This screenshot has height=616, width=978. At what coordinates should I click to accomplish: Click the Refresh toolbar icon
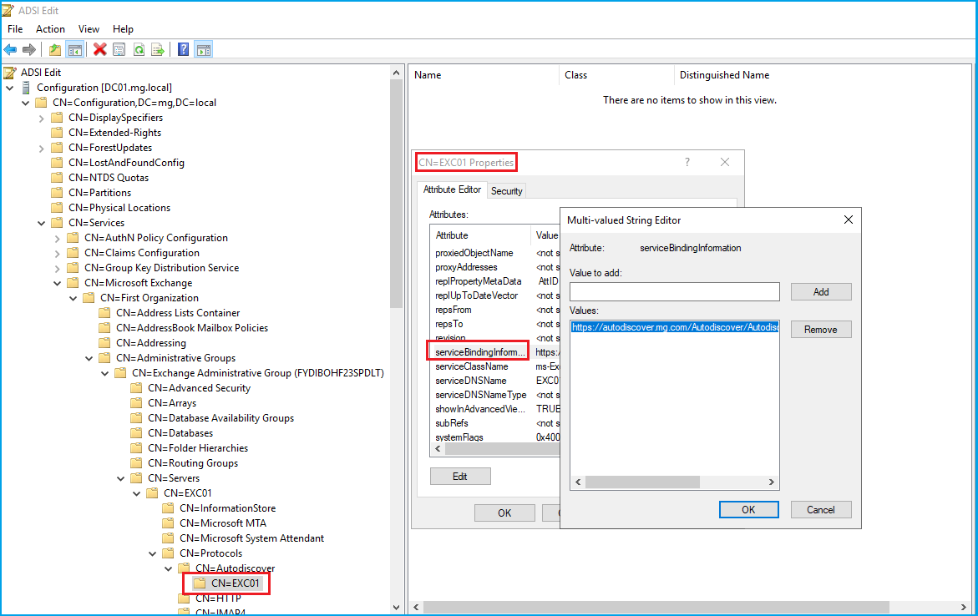click(x=139, y=50)
